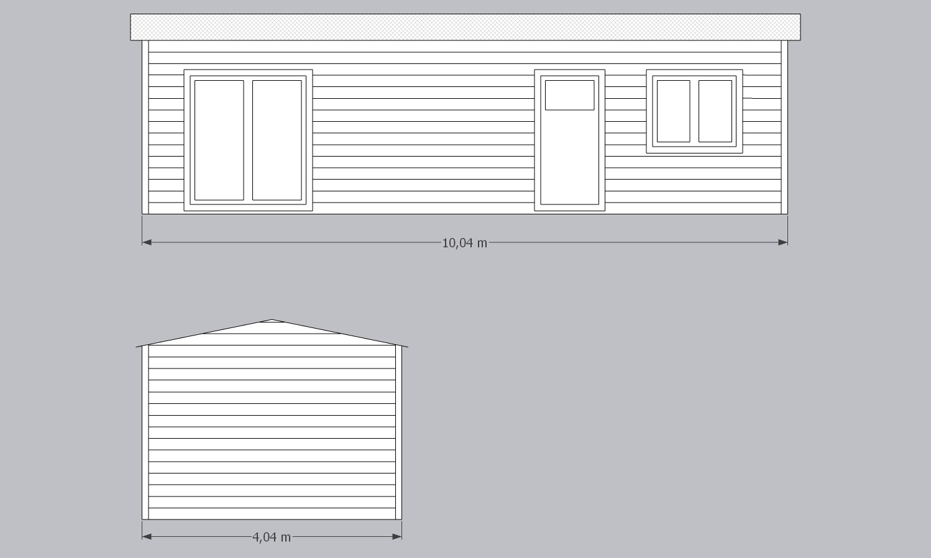Screen dimensions: 931x558
Task: Select the left corner post of front elevation
Action: point(145,127)
